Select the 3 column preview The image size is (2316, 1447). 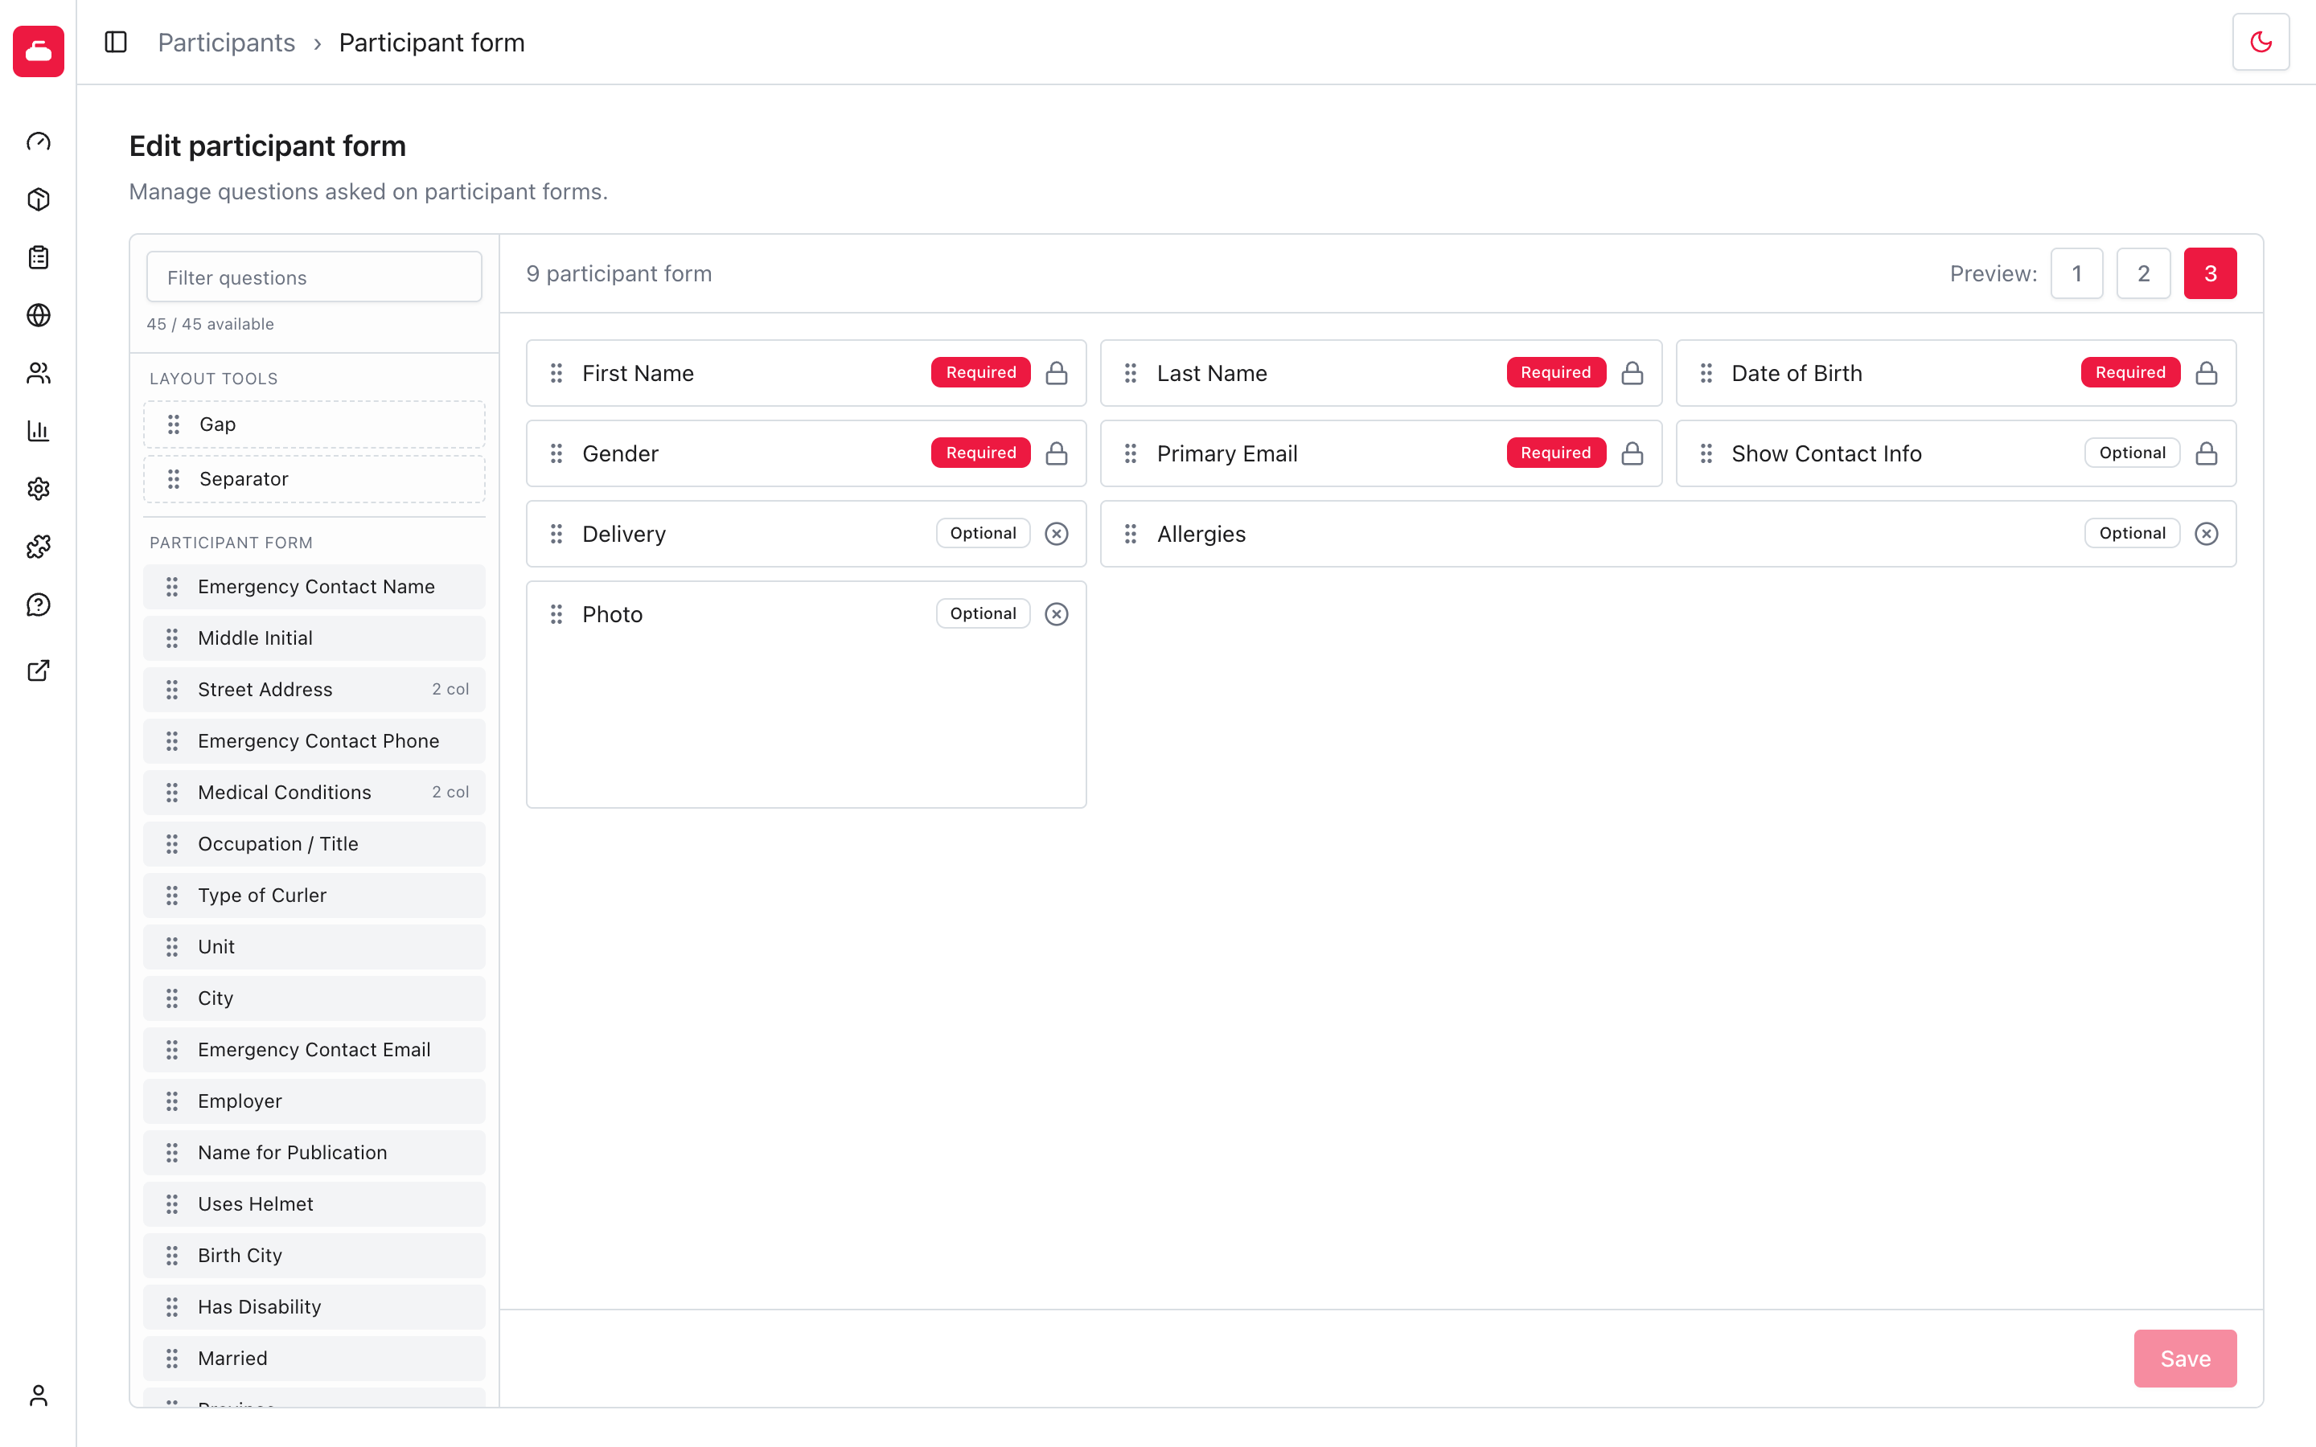point(2210,273)
